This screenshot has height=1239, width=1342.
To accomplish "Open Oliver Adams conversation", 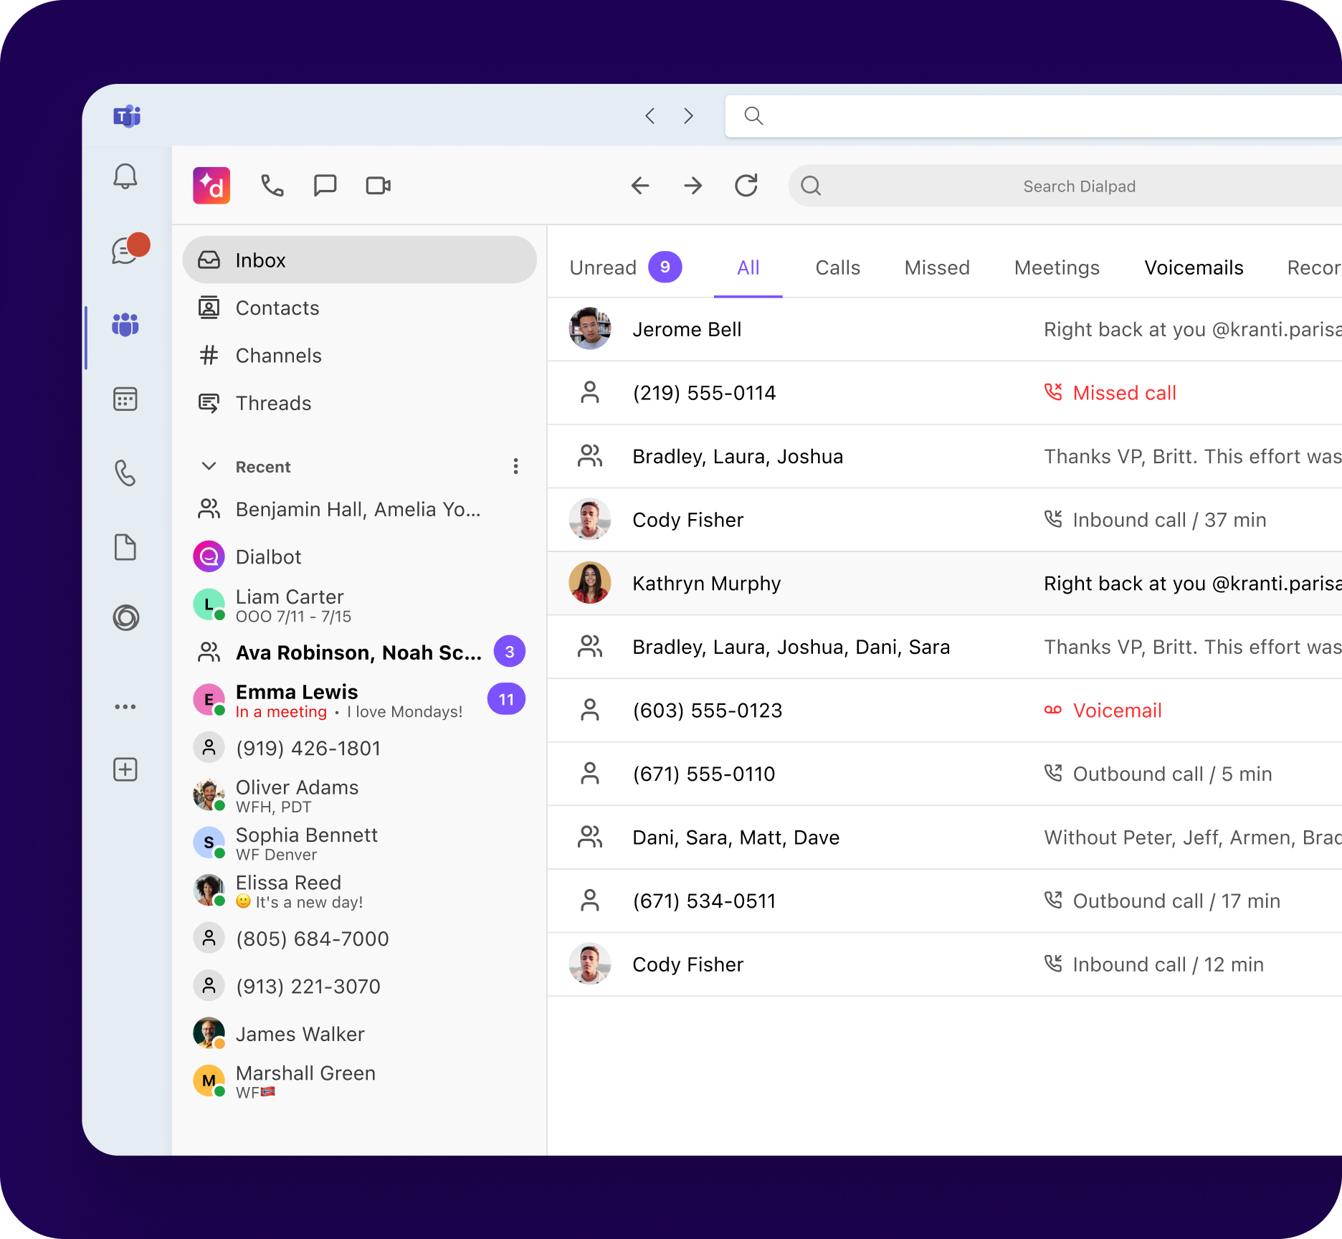I will [360, 795].
